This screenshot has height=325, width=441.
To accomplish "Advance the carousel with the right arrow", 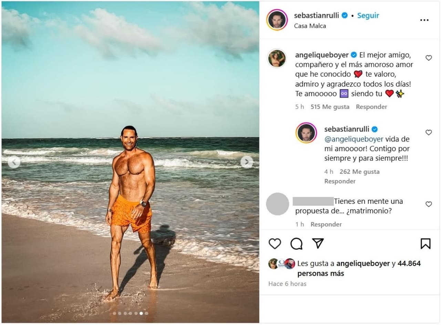I will coord(247,161).
